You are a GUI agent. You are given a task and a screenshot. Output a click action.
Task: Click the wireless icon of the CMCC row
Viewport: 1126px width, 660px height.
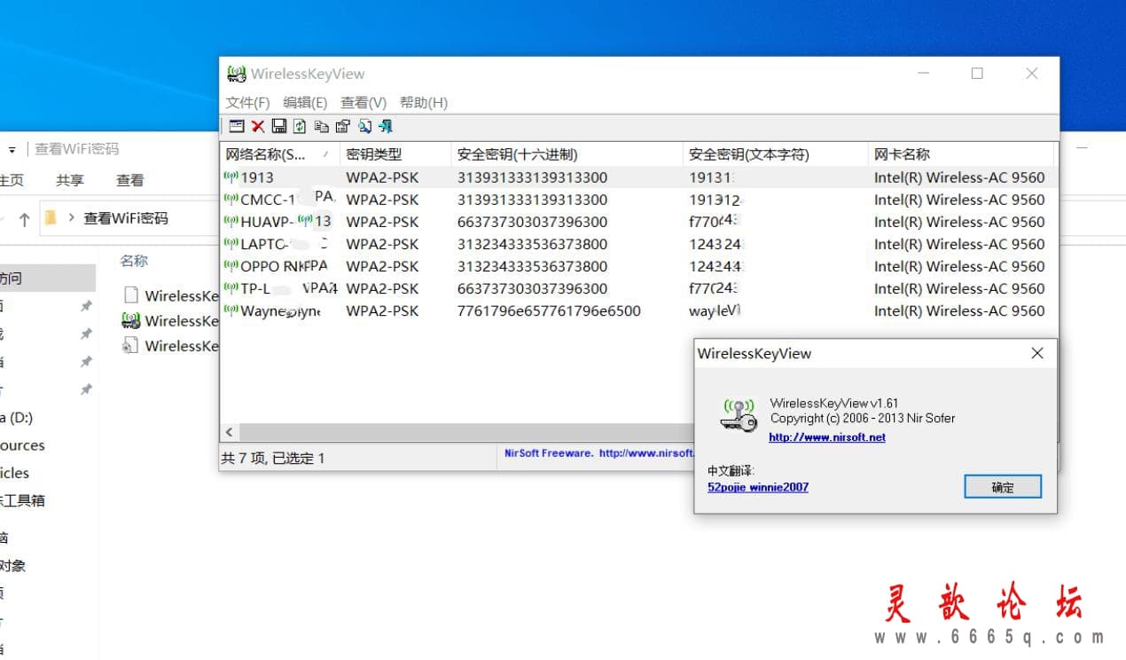tap(231, 199)
